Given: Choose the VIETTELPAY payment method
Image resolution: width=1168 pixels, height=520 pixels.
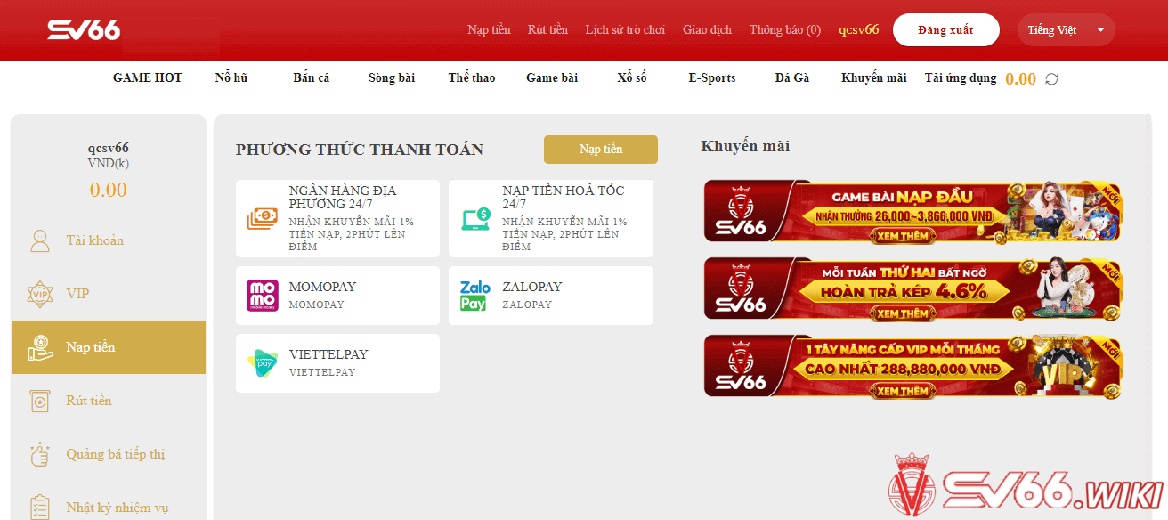Looking at the screenshot, I should (x=337, y=363).
